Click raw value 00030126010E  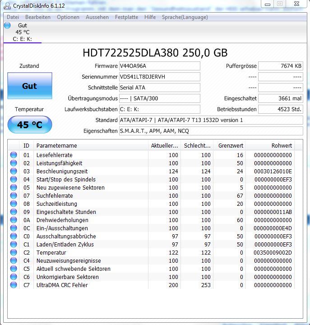[273, 172]
